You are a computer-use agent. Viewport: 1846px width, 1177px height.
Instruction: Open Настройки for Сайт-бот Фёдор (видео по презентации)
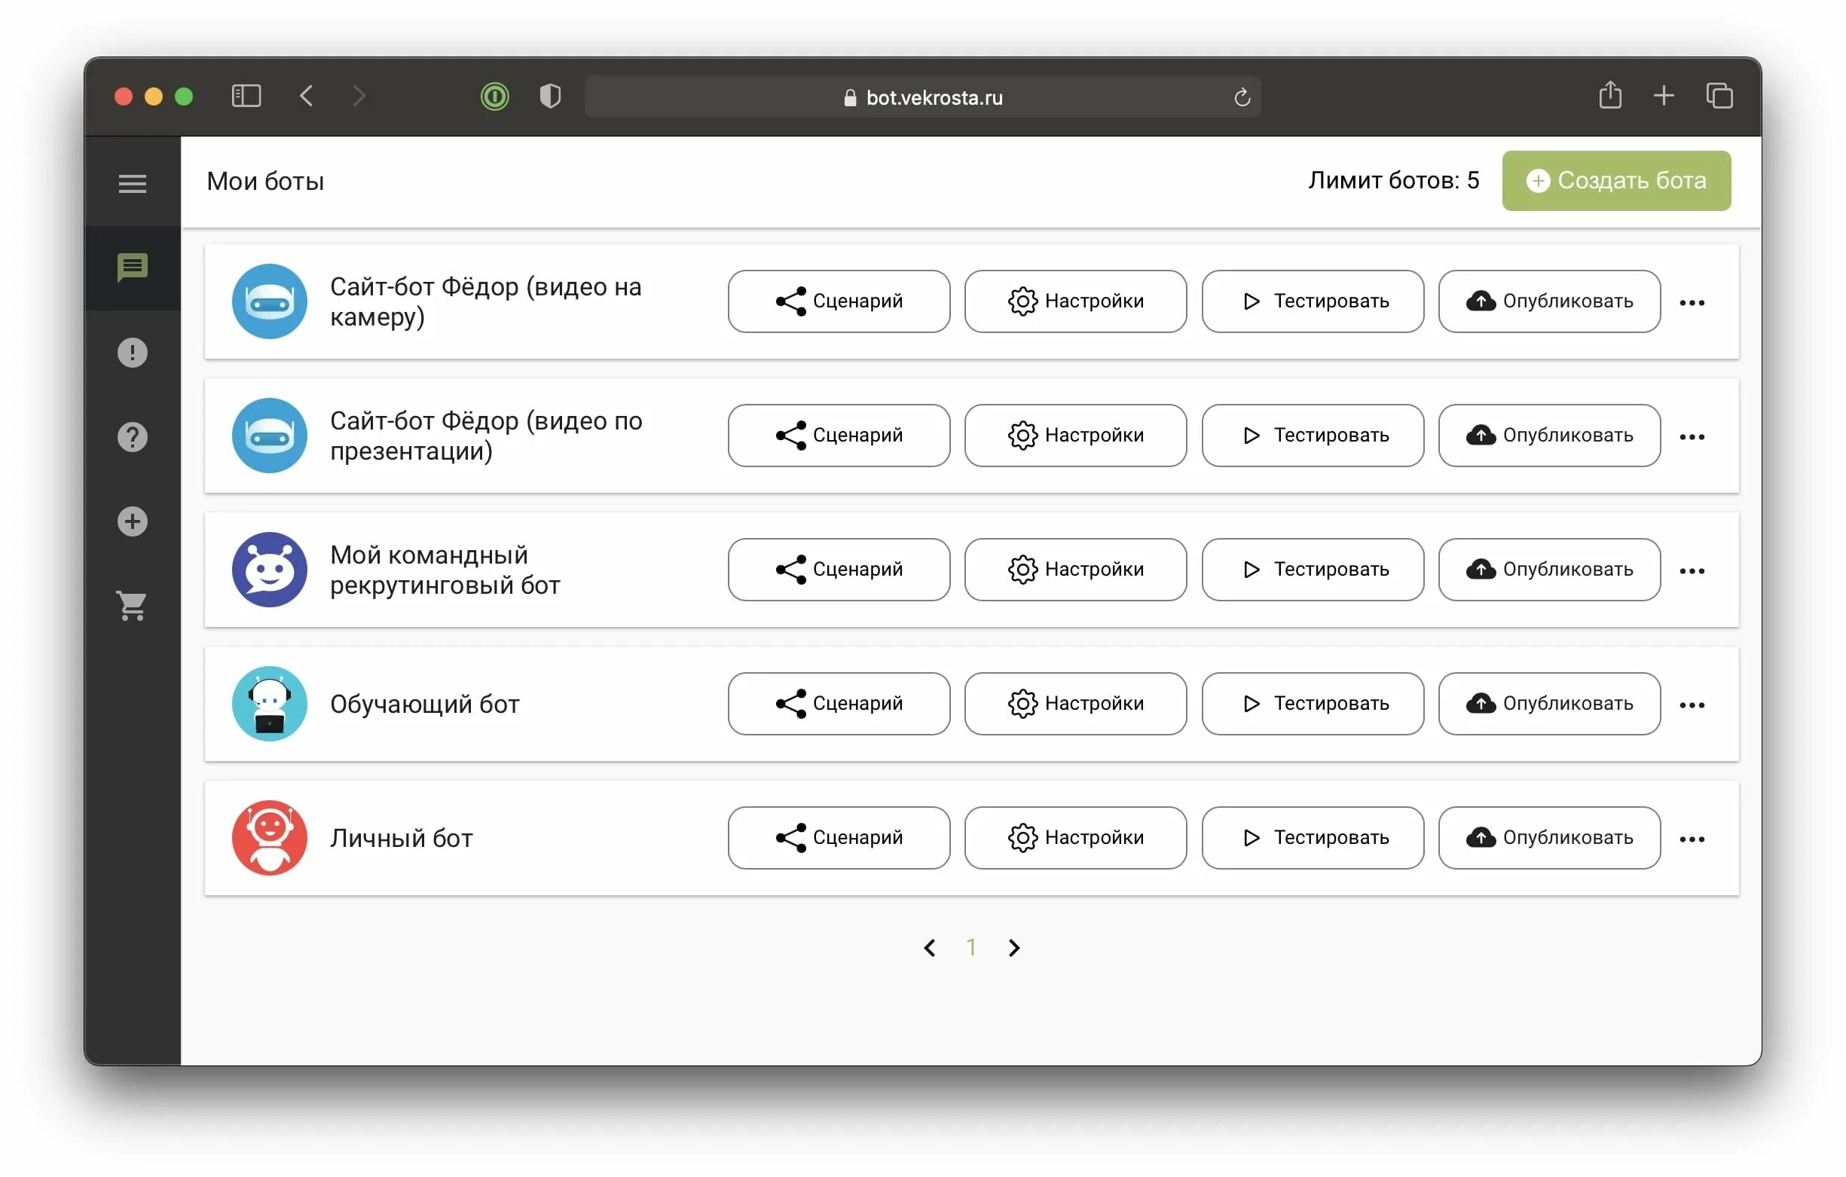1075,436
